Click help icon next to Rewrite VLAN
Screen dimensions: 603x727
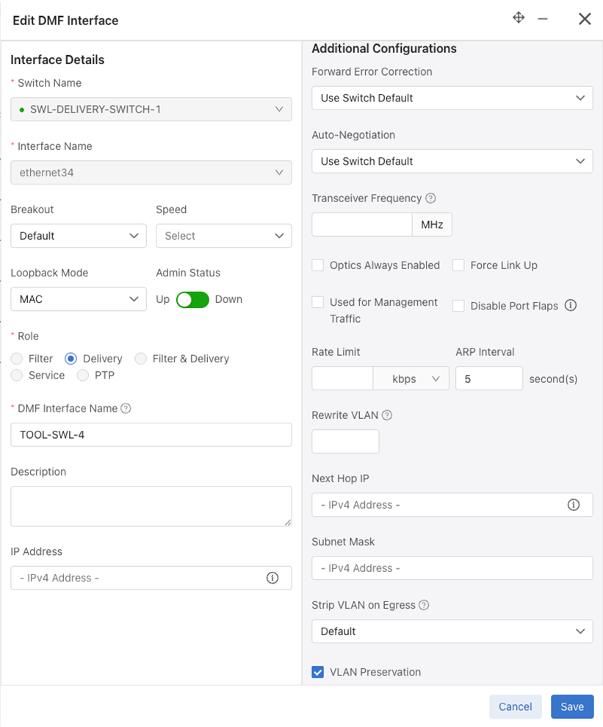pos(387,415)
